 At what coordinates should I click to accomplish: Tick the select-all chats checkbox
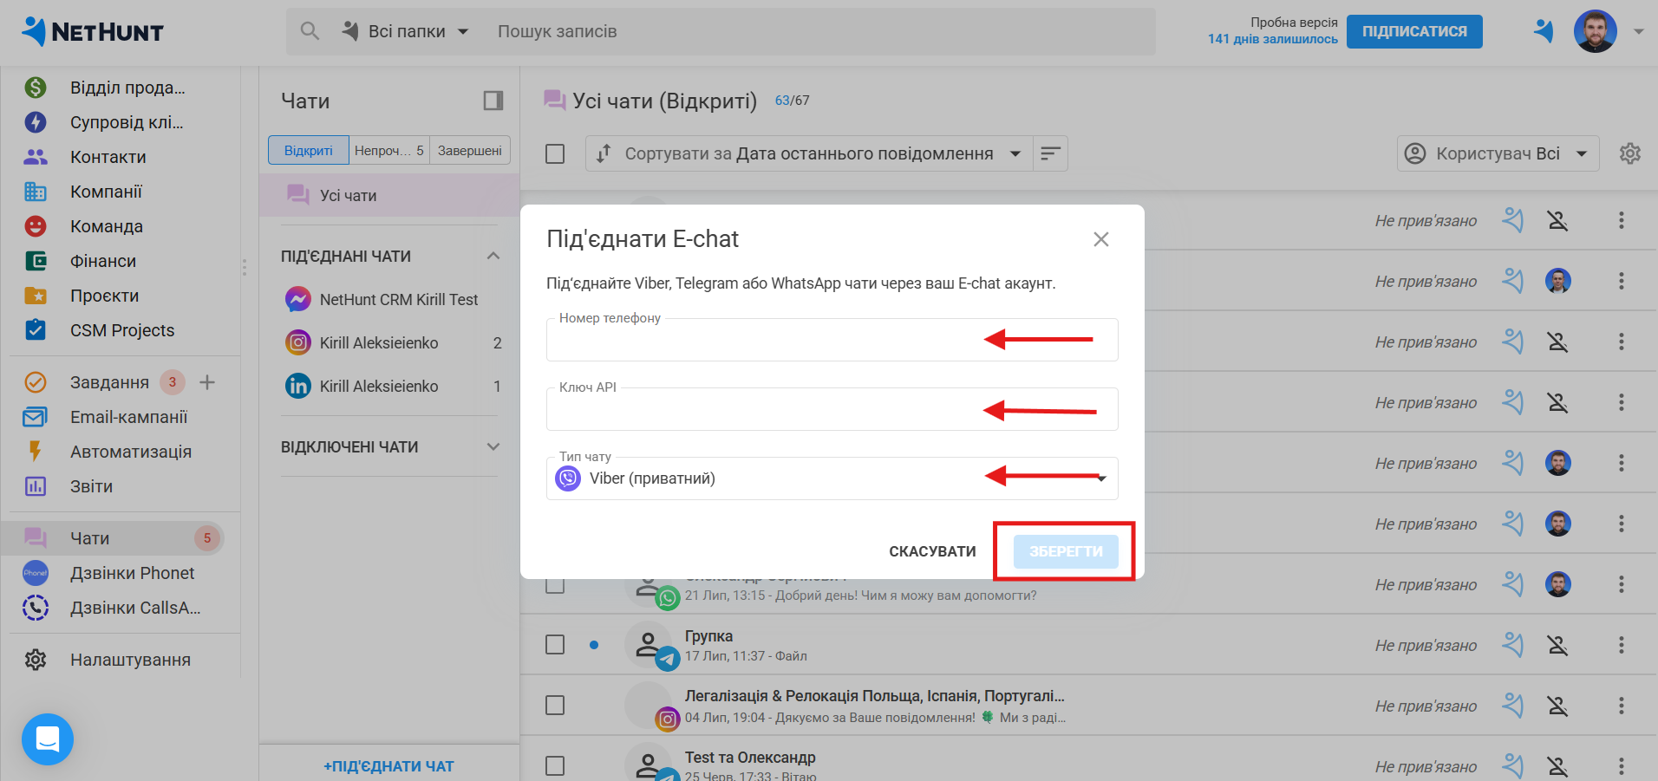pyautogui.click(x=555, y=153)
